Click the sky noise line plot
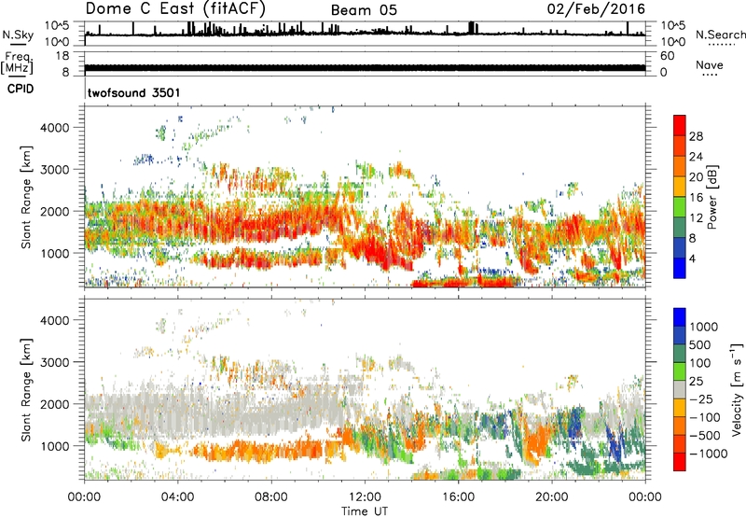The image size is (746, 517). [x=365, y=31]
